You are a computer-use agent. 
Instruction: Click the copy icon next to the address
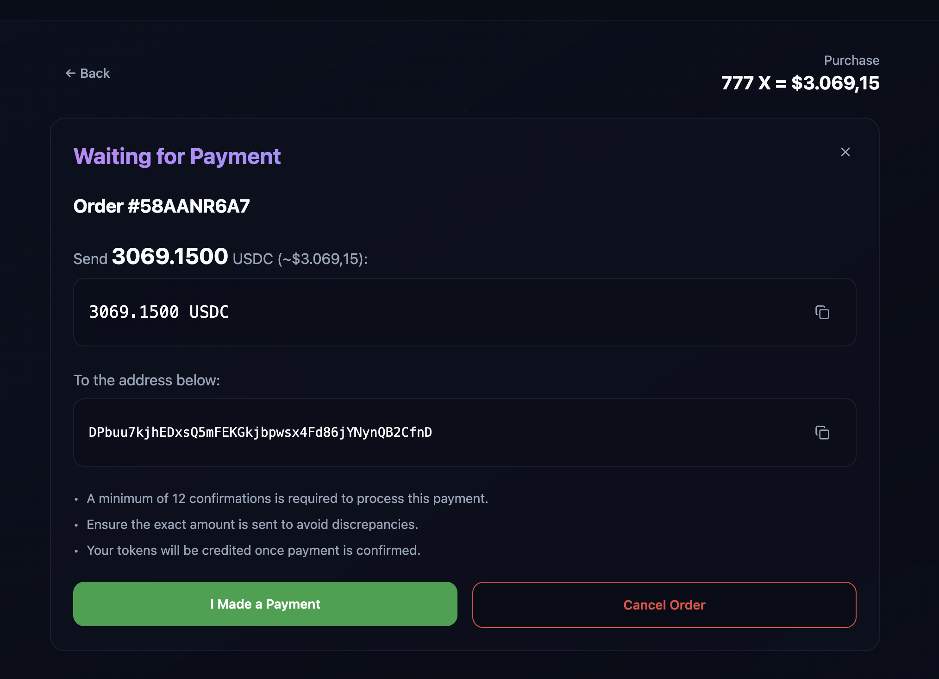[823, 433]
